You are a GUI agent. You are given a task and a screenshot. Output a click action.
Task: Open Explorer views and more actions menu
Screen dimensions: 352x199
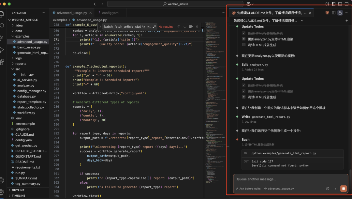click(43, 13)
